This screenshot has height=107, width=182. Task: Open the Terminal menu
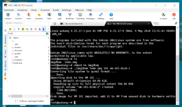click(x=8, y=10)
